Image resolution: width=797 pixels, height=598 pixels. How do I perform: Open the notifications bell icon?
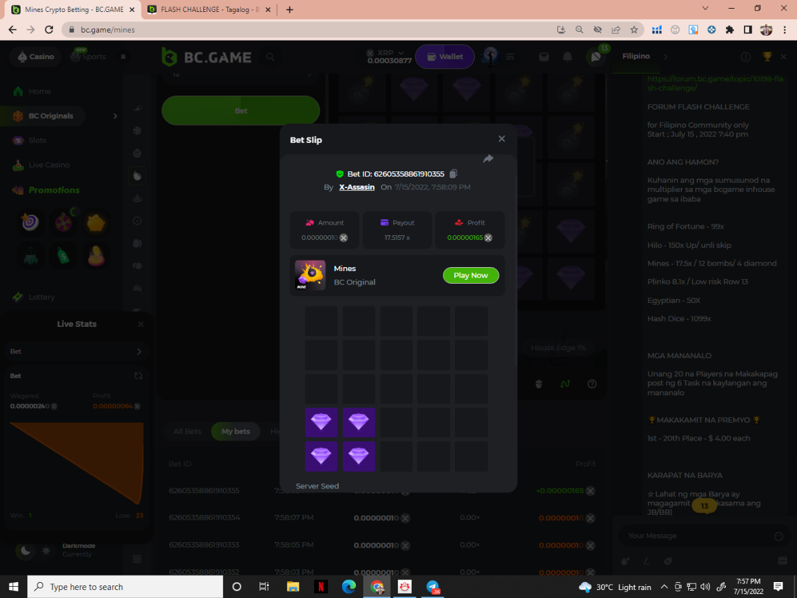click(568, 57)
